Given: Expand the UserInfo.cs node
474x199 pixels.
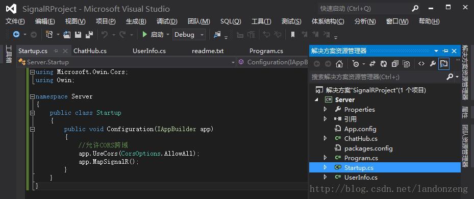Looking at the screenshot, I should 326,177.
